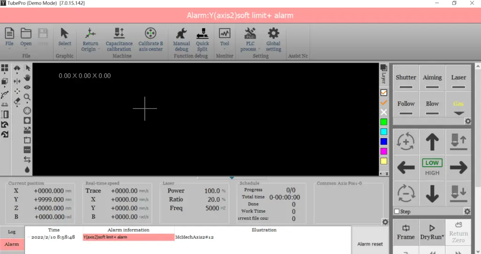Image resolution: width=481 pixels, height=254 pixels.
Task: Start DryRun operation
Action: pos(432,232)
